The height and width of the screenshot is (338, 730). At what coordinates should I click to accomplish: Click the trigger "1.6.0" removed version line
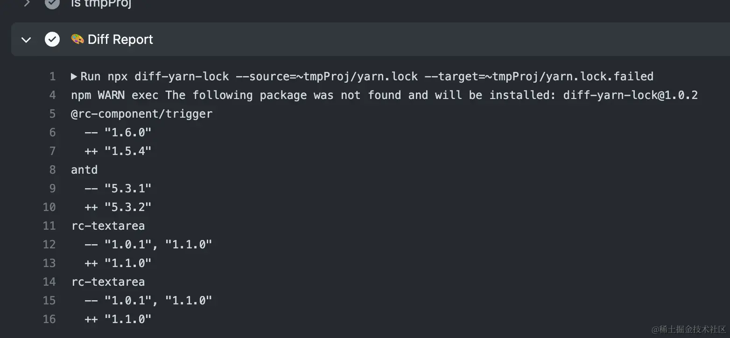pyautogui.click(x=118, y=133)
